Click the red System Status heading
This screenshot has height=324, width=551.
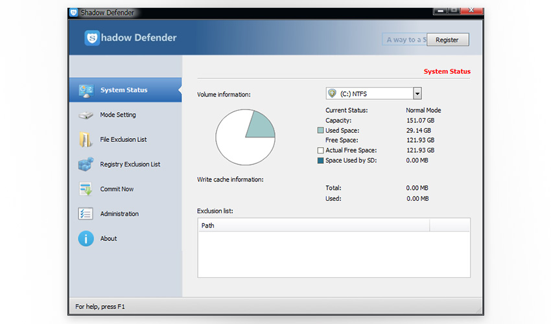click(x=447, y=71)
